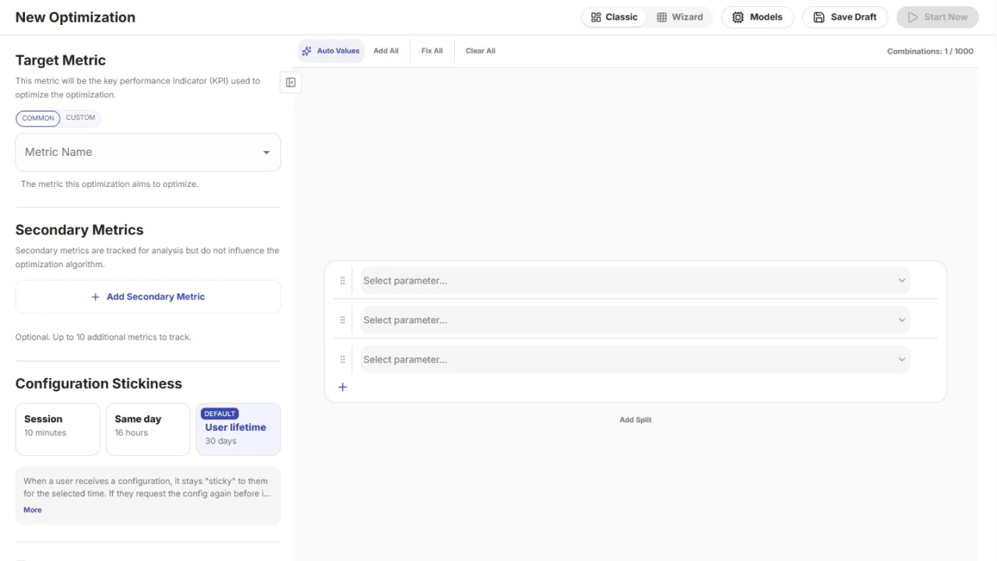The height and width of the screenshot is (561, 997).
Task: Click the sparkle icon on Auto Values
Action: [307, 51]
